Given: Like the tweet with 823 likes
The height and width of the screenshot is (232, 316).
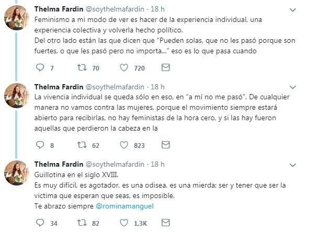Looking at the screenshot, I should pos(124,145).
